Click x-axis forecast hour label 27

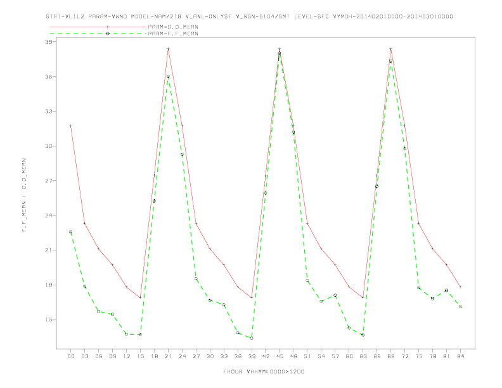[x=196, y=356]
